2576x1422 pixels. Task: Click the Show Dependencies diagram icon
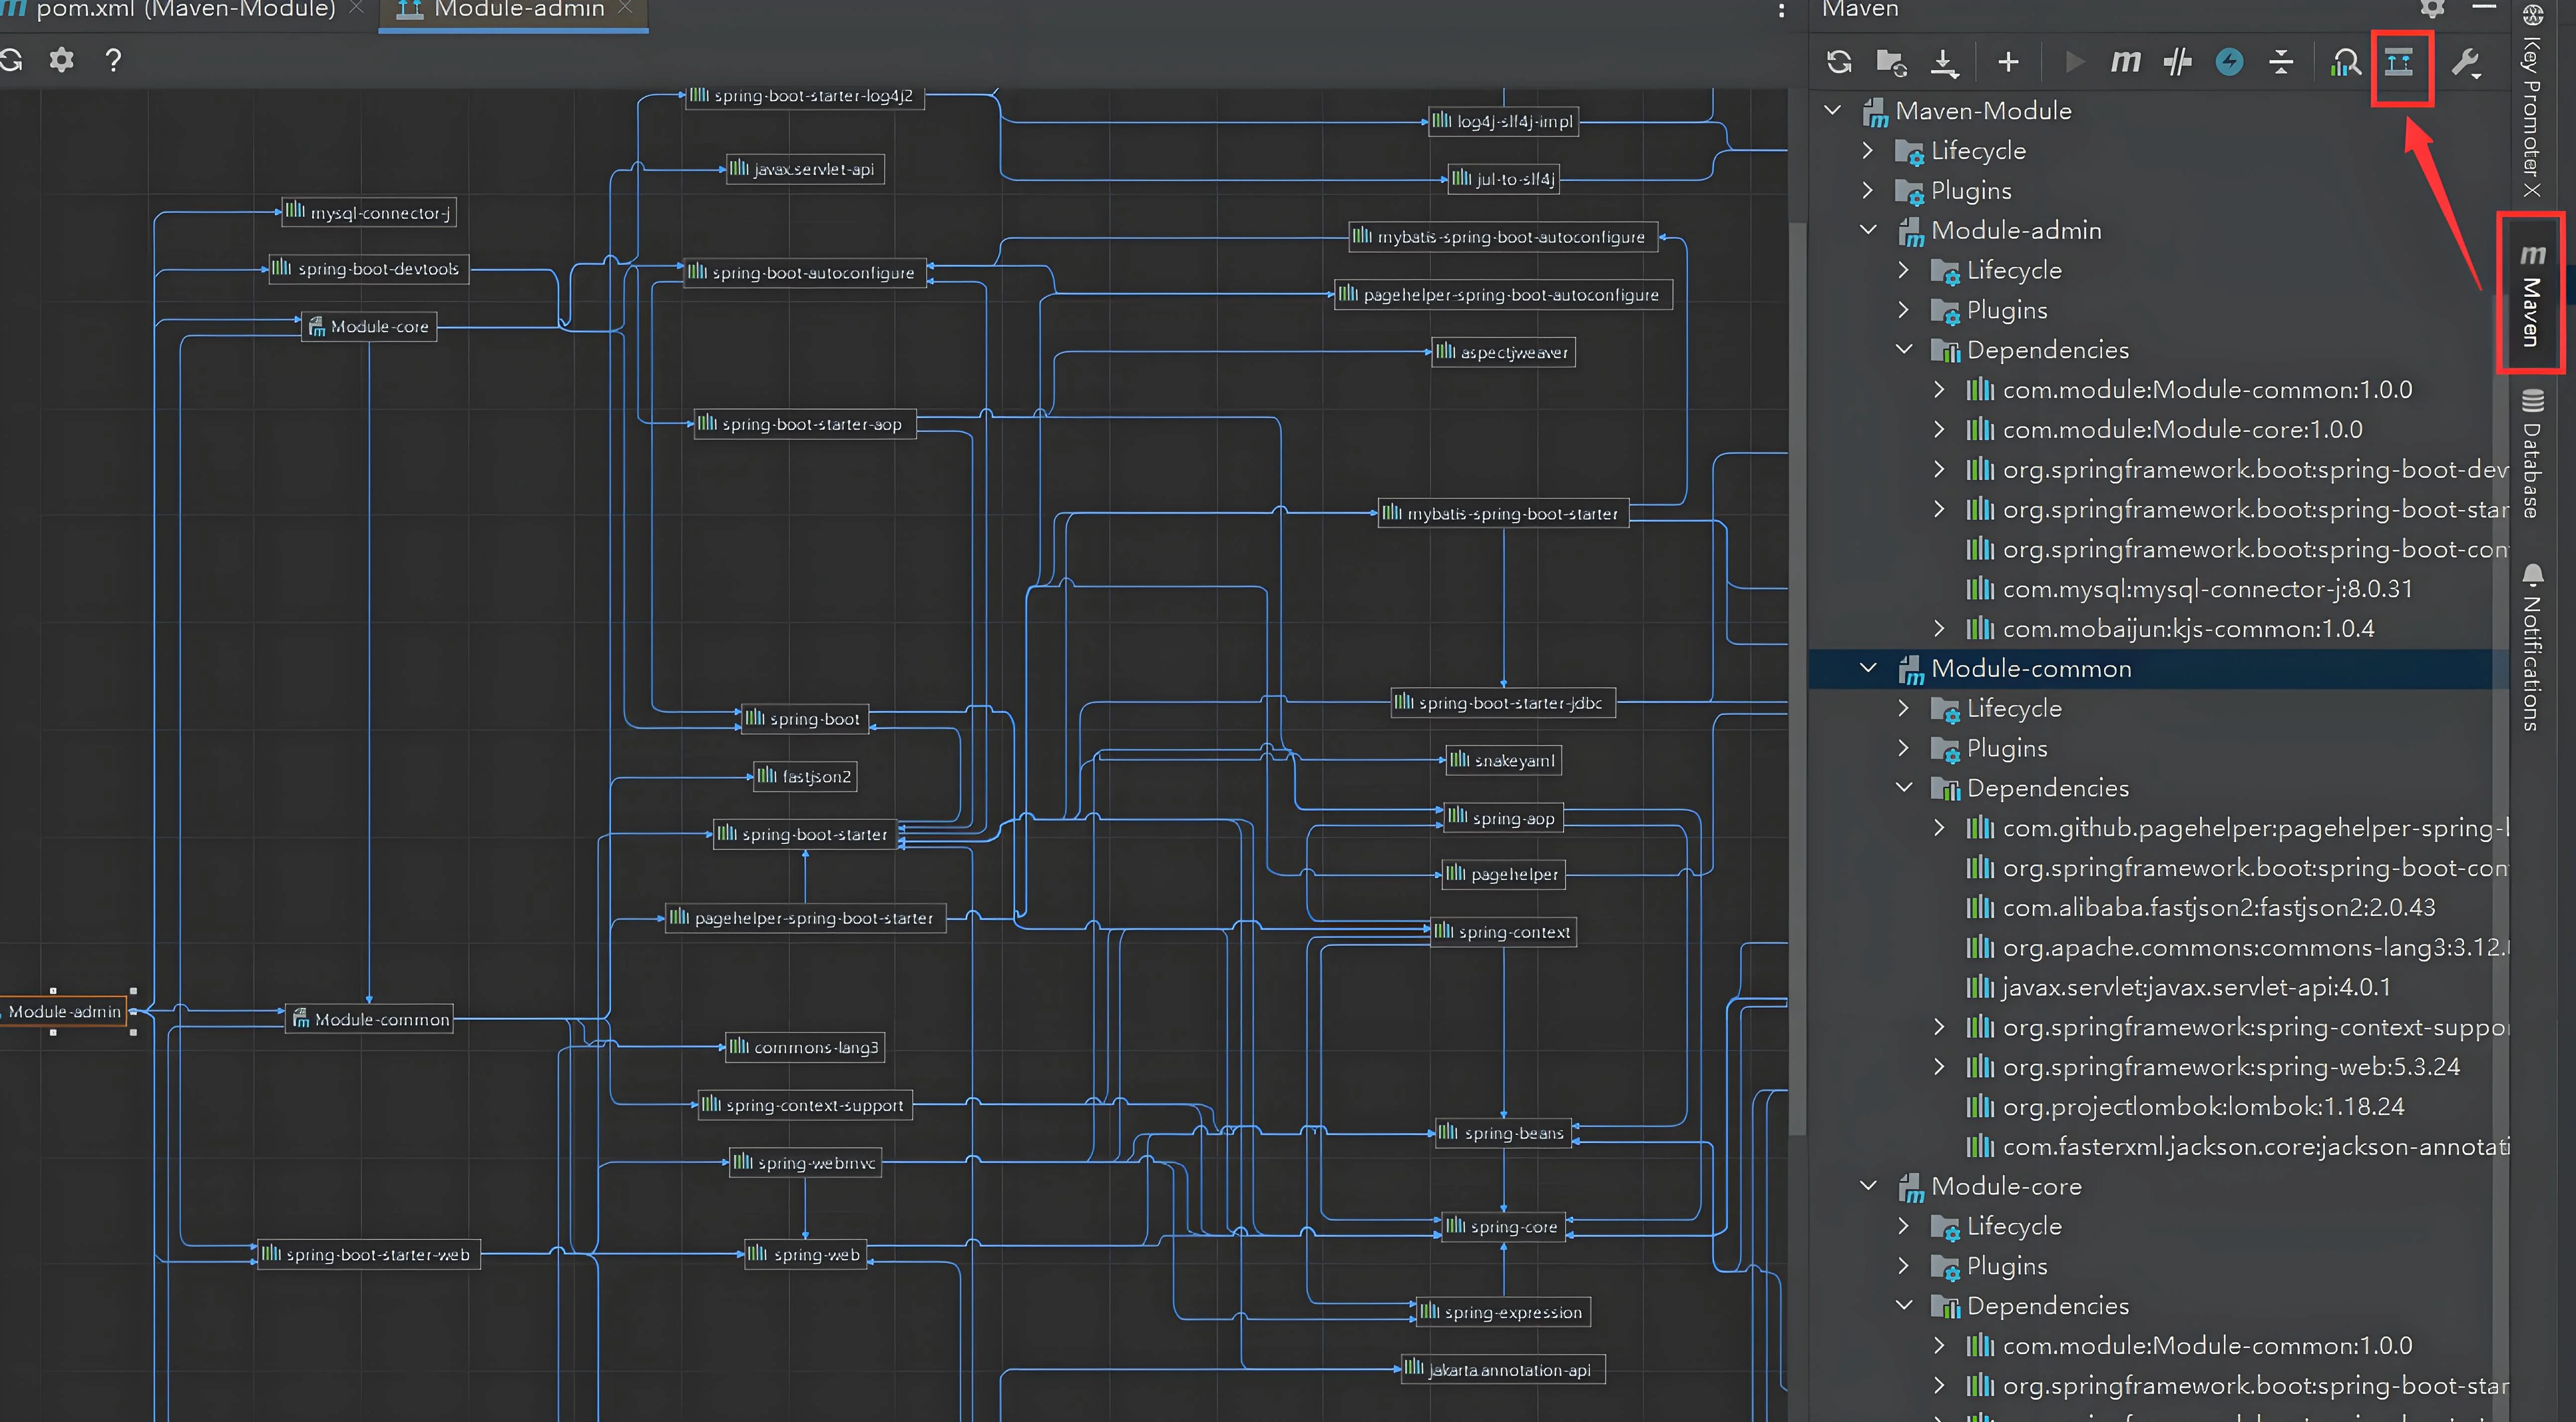pos(2399,62)
